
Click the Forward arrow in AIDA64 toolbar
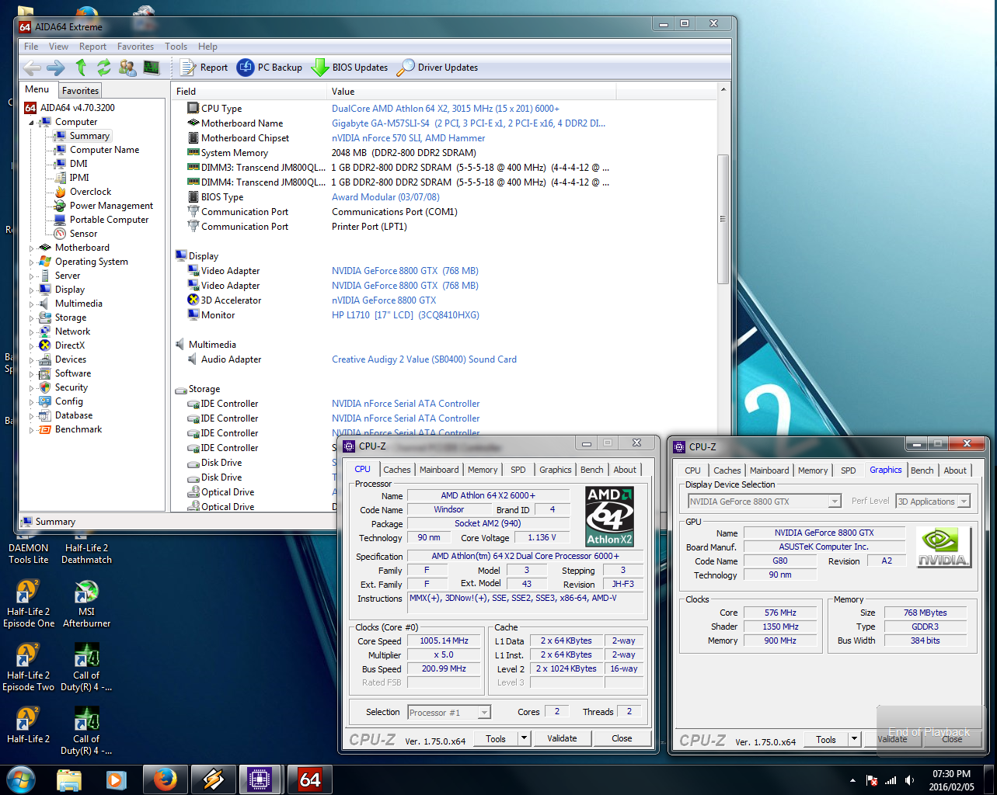point(56,68)
